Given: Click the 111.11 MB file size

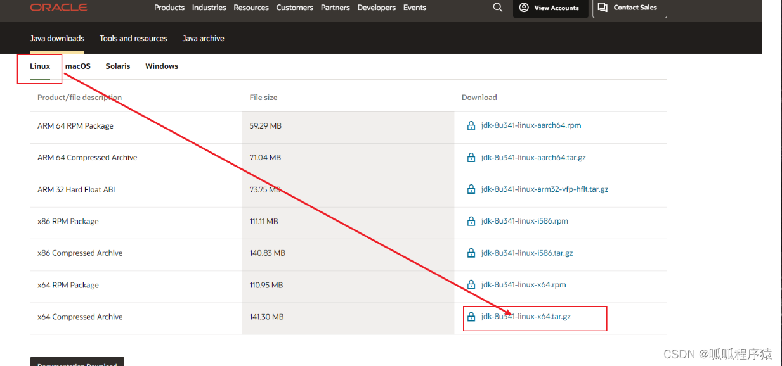Looking at the screenshot, I should 264,222.
